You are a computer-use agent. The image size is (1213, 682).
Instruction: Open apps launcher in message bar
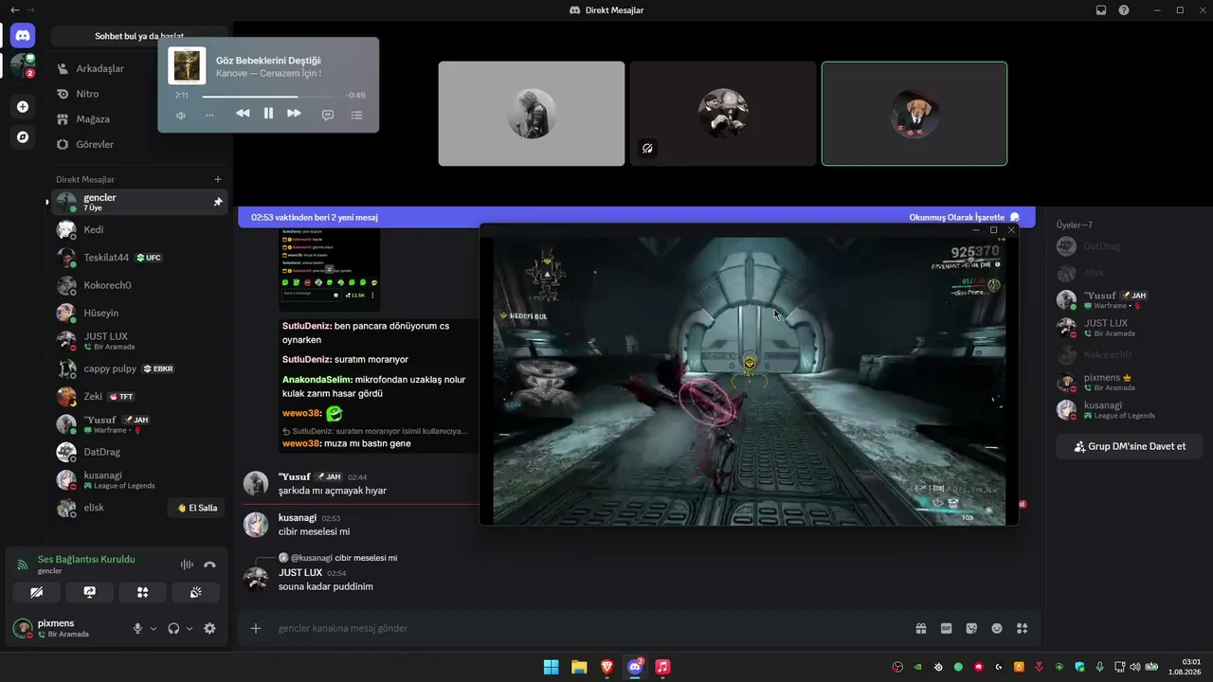(1022, 628)
